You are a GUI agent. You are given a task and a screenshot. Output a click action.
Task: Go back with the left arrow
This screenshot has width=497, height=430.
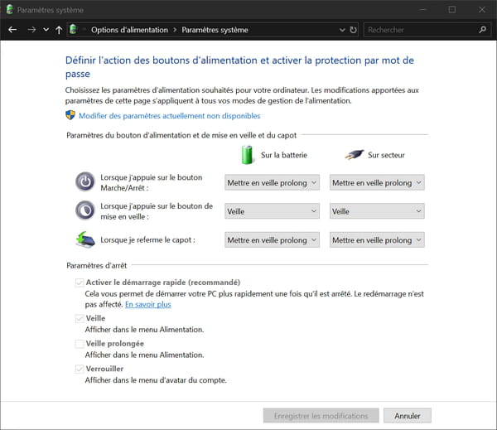(x=12, y=30)
